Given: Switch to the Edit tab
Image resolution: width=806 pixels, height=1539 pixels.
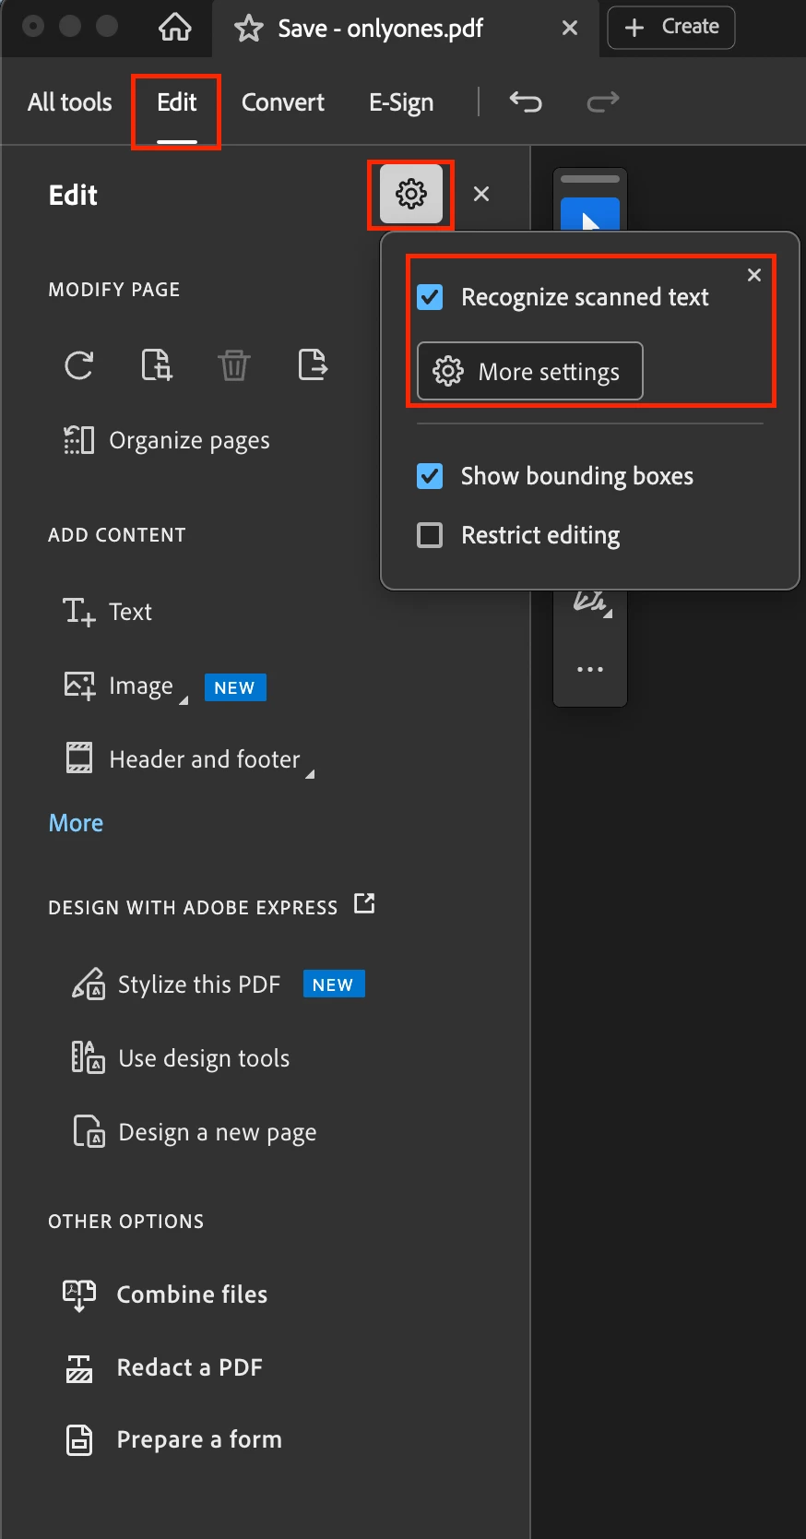Looking at the screenshot, I should coord(176,102).
